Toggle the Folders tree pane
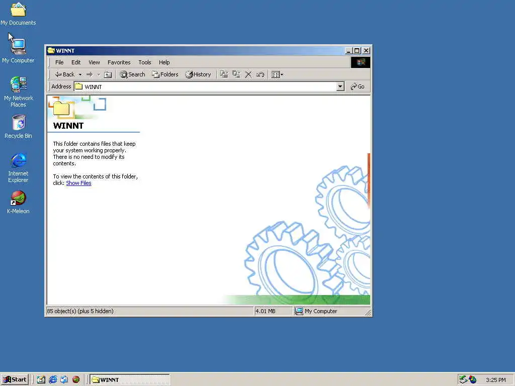 (165, 74)
